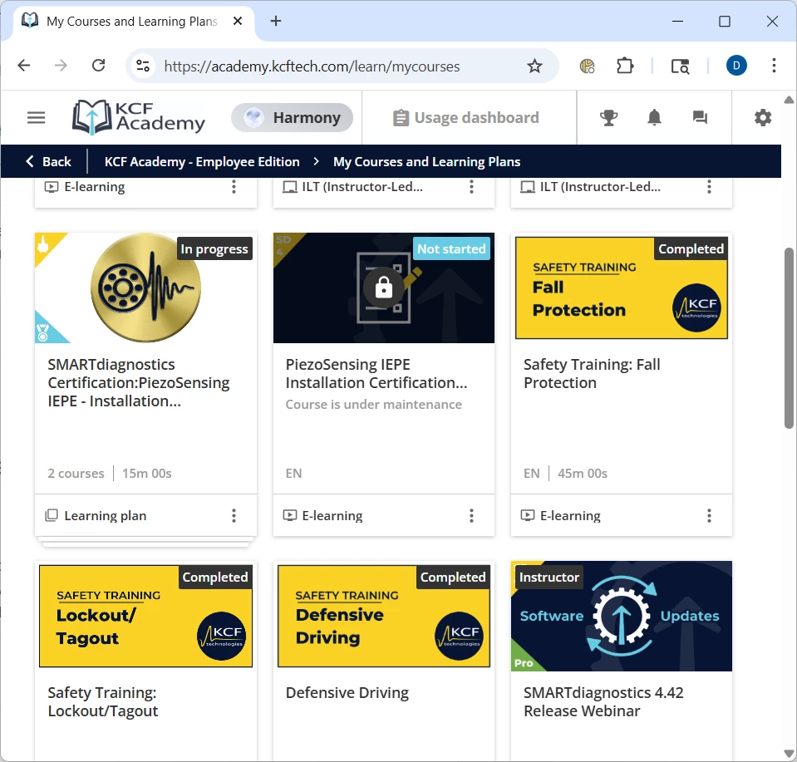Open Fall Protection safety training thumbnail
The height and width of the screenshot is (762, 797).
tap(622, 288)
